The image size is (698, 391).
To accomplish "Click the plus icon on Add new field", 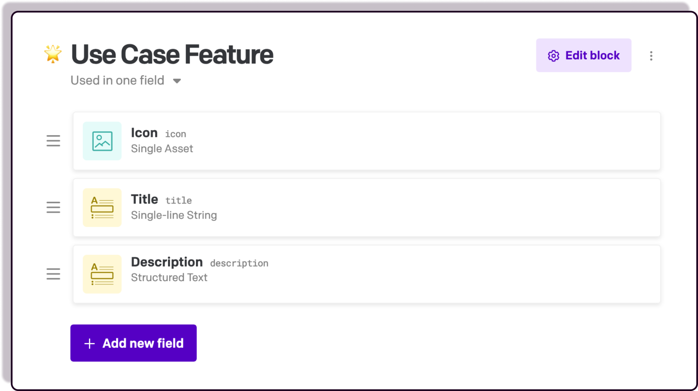I will point(89,343).
